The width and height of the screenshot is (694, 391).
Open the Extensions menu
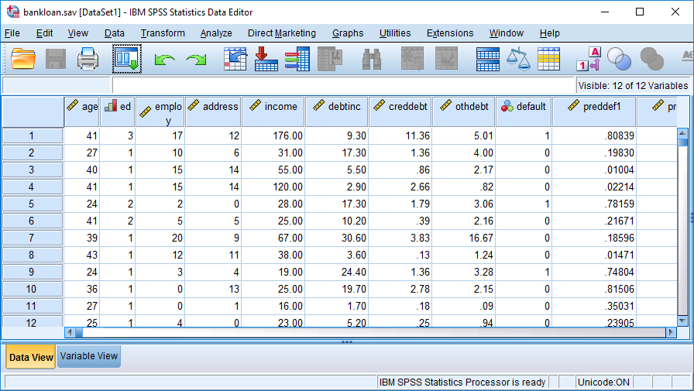(450, 33)
